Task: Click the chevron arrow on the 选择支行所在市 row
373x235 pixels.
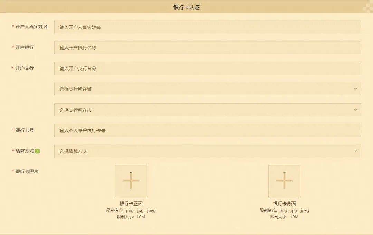Action: click(355, 110)
